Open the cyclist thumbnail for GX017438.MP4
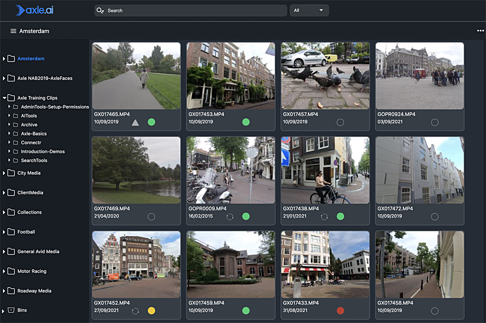486x323 pixels. pyautogui.click(x=325, y=170)
